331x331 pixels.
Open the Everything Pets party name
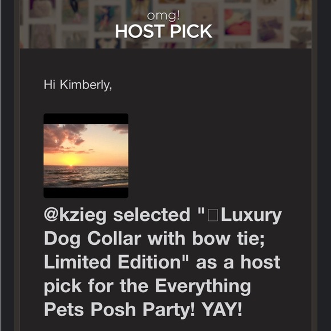(203, 286)
